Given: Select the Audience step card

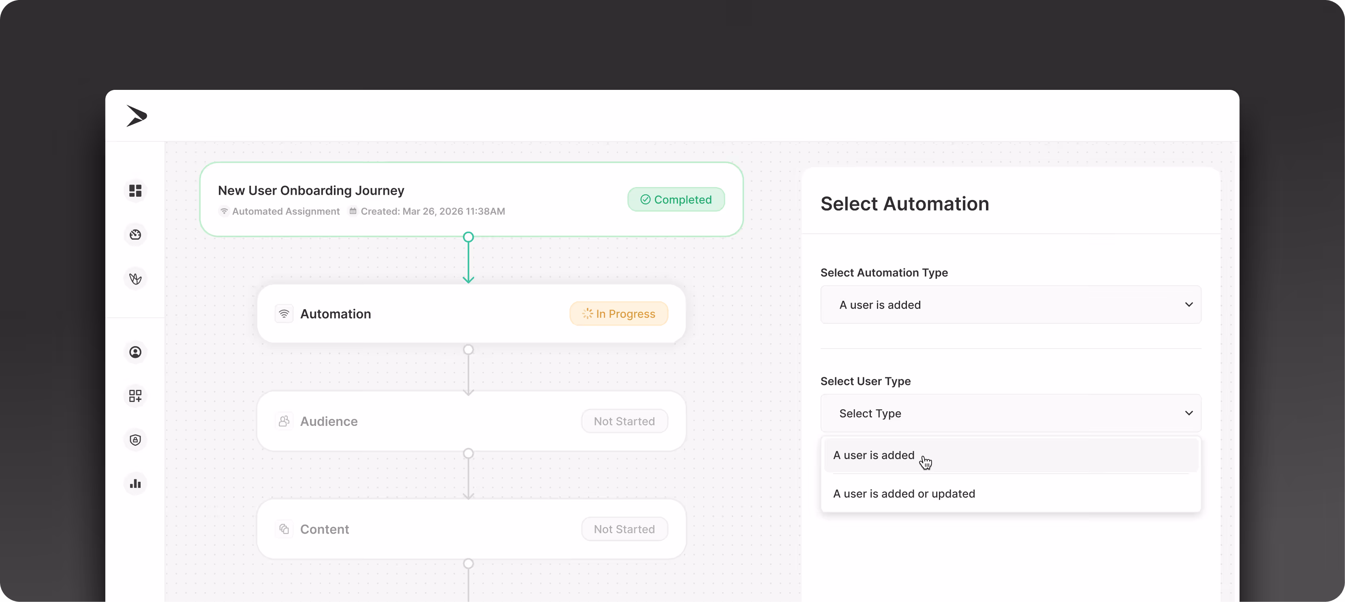Looking at the screenshot, I should point(471,421).
